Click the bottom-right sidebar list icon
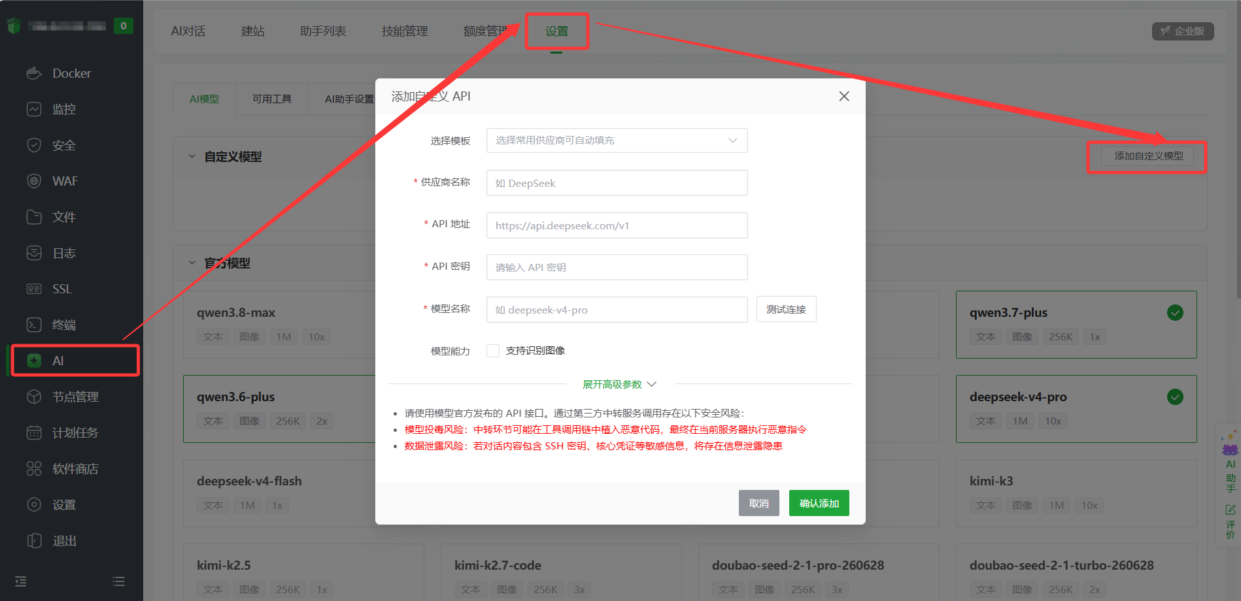1241x601 pixels. [x=118, y=581]
